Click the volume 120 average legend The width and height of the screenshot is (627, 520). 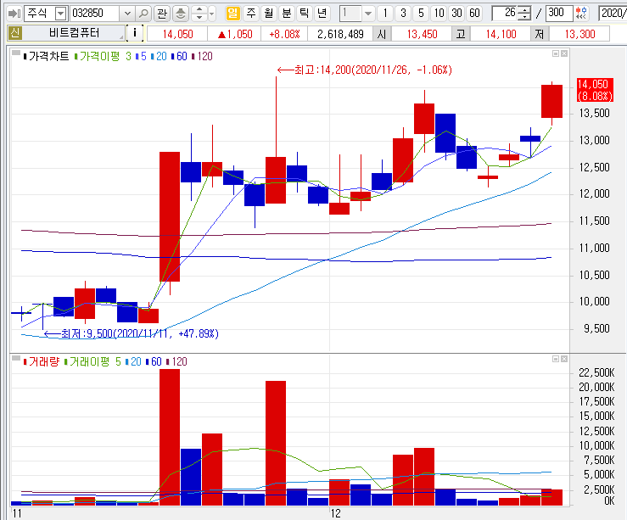176,361
